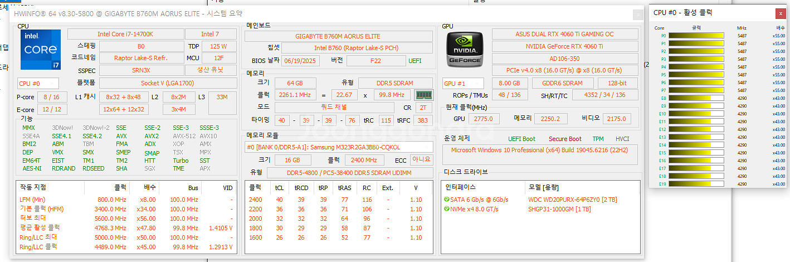Click the AVX2 feature label

[x=152, y=136]
